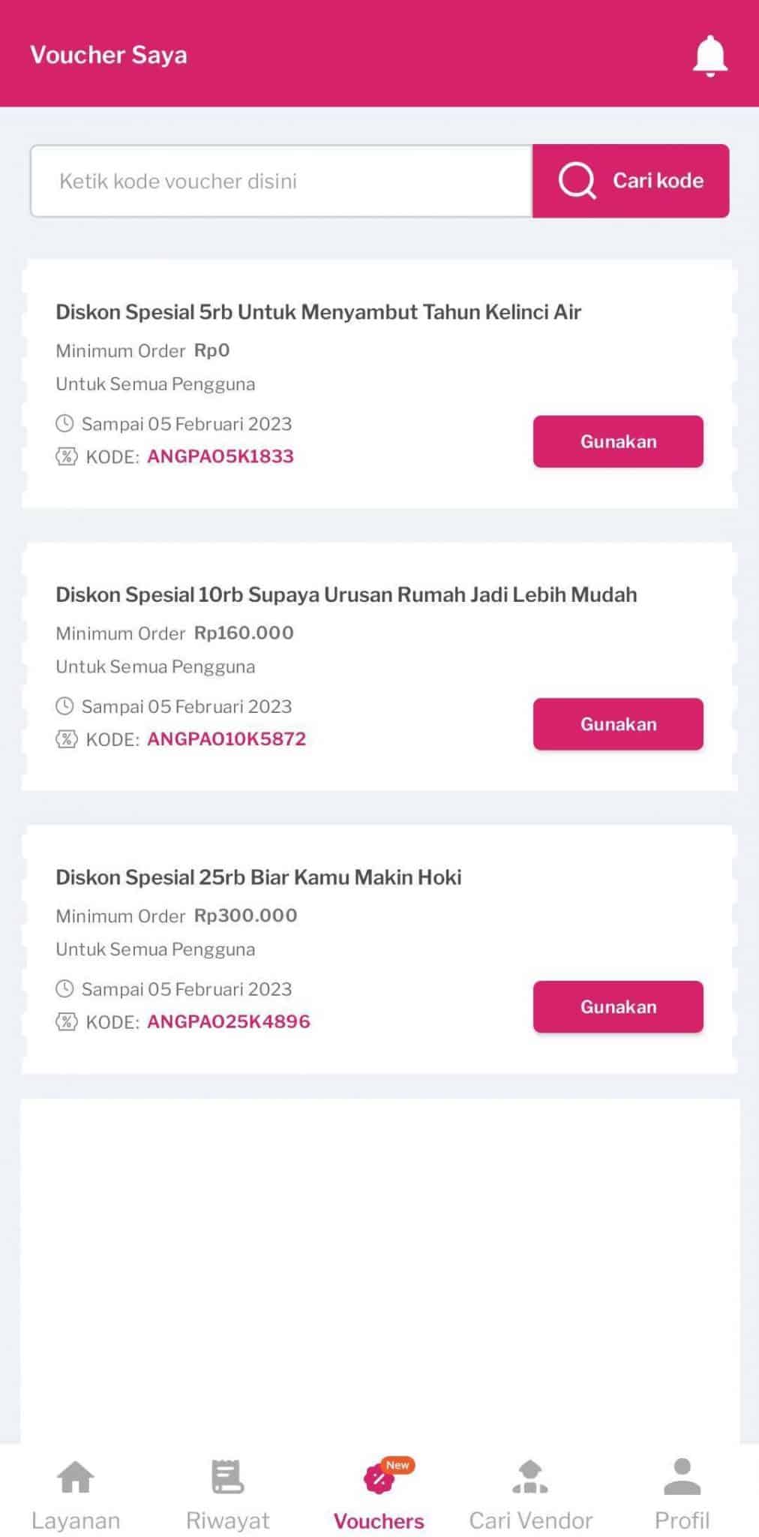Tap voucher code ANGPAO10K5872
The height and width of the screenshot is (1537, 759).
tap(226, 739)
